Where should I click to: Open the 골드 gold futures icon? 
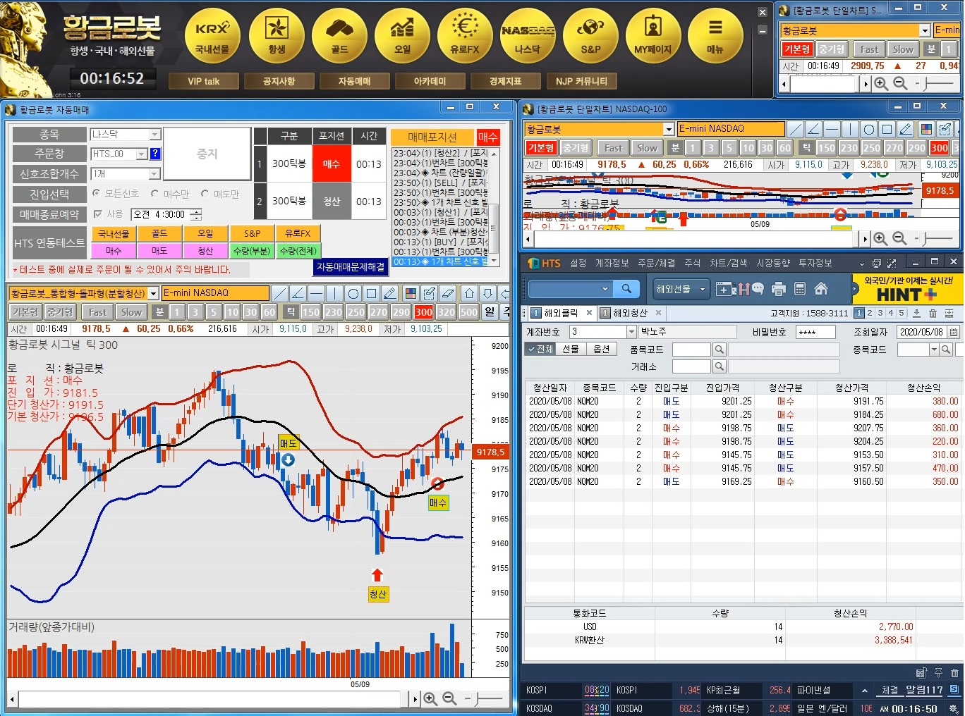339,37
